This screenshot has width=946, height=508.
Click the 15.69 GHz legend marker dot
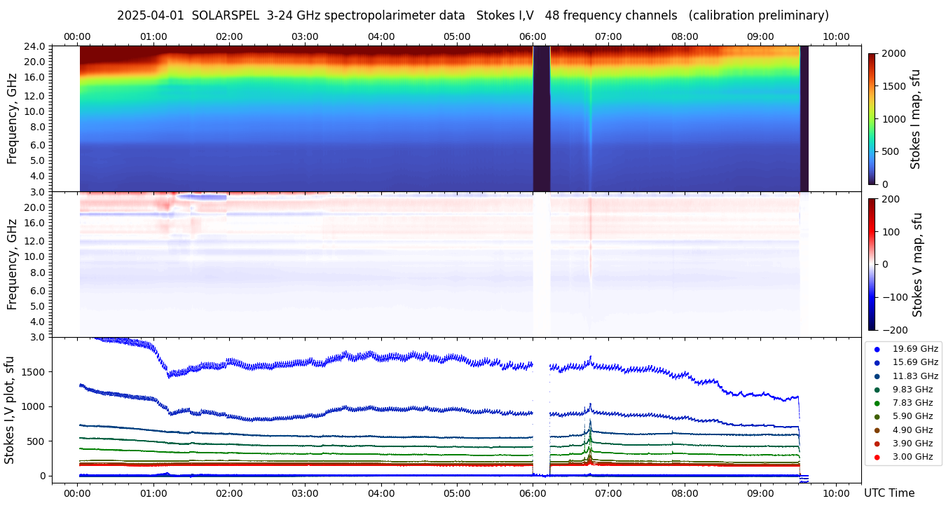point(877,362)
